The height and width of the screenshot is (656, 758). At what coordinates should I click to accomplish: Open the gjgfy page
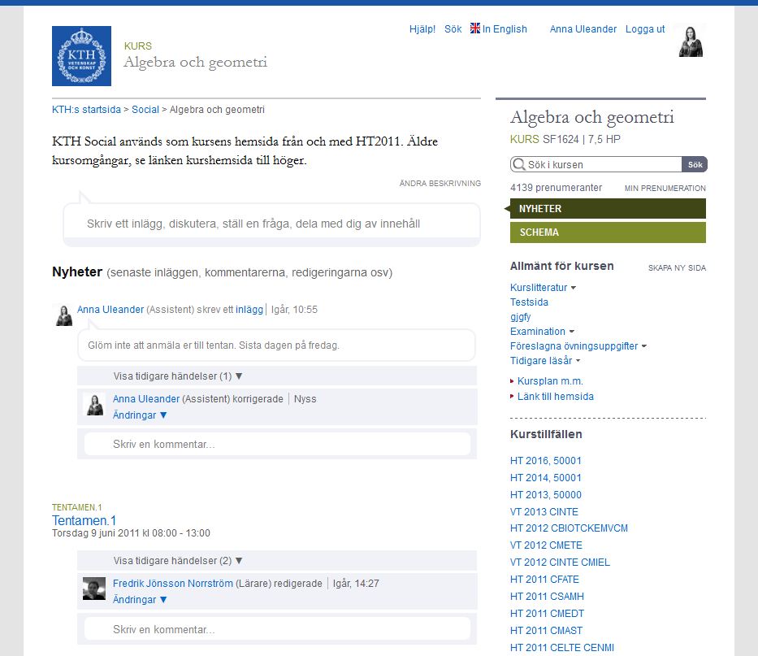tap(520, 317)
